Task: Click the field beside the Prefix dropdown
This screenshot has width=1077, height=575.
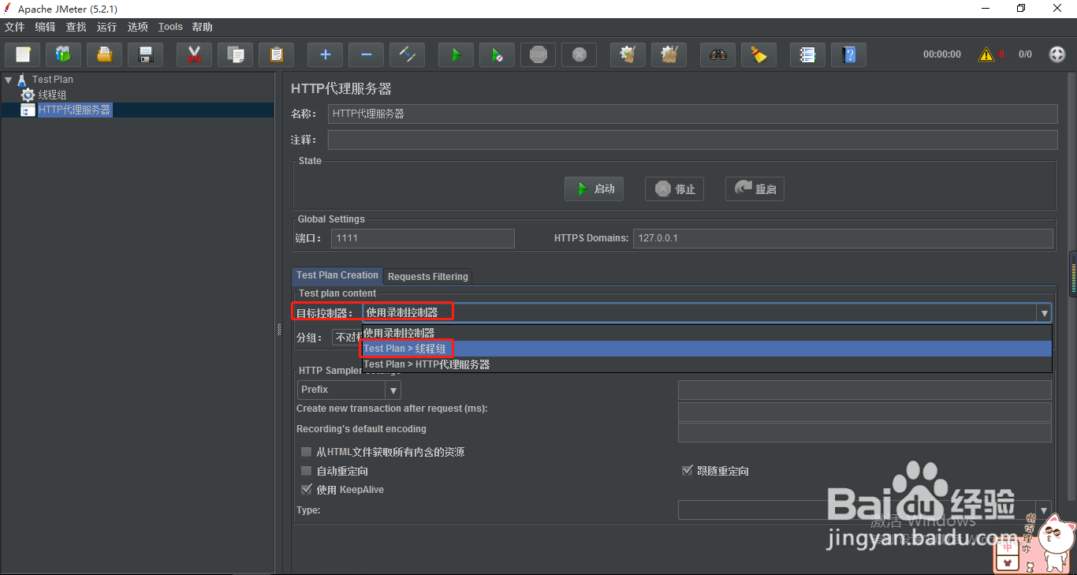Action: coord(865,390)
